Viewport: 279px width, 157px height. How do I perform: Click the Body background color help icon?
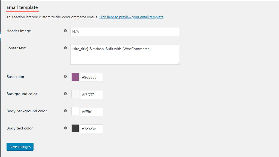pyautogui.click(x=65, y=111)
